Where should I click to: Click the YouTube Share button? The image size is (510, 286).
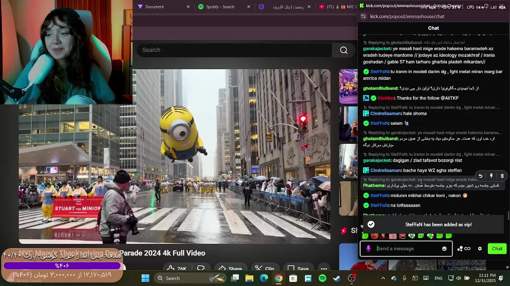click(x=230, y=269)
